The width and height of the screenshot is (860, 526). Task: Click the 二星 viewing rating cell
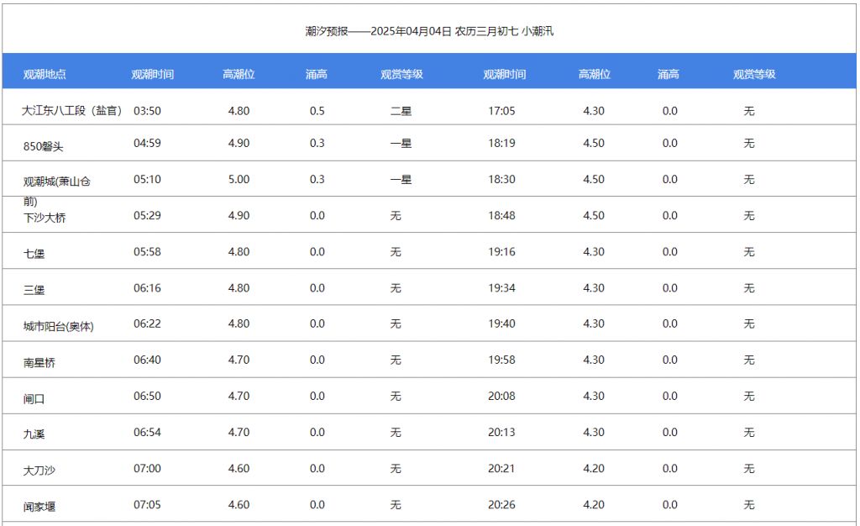tap(401, 111)
